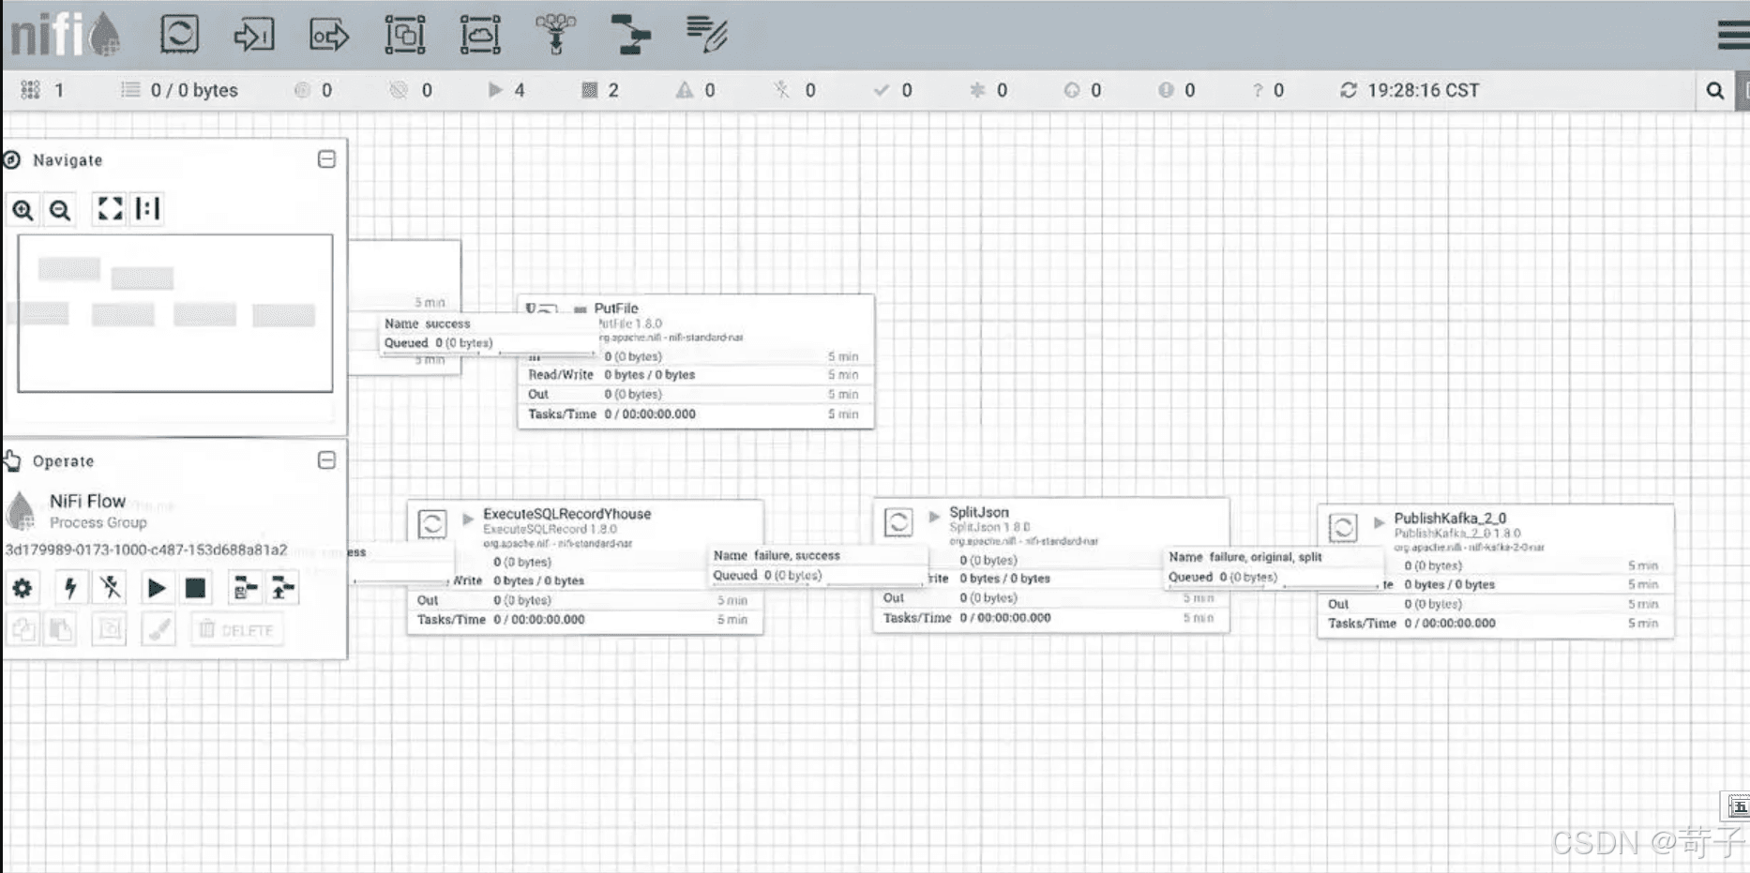Open the global hamburger menu
The height and width of the screenshot is (873, 1750).
pos(1733,36)
